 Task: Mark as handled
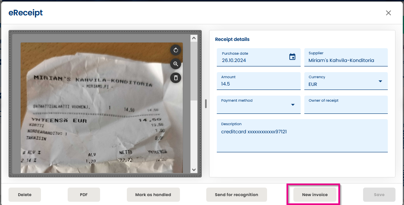point(153,195)
